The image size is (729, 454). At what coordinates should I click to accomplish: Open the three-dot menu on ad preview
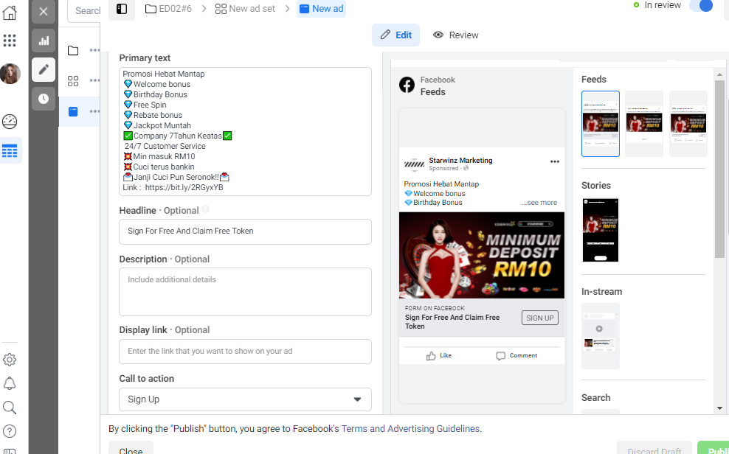click(555, 161)
